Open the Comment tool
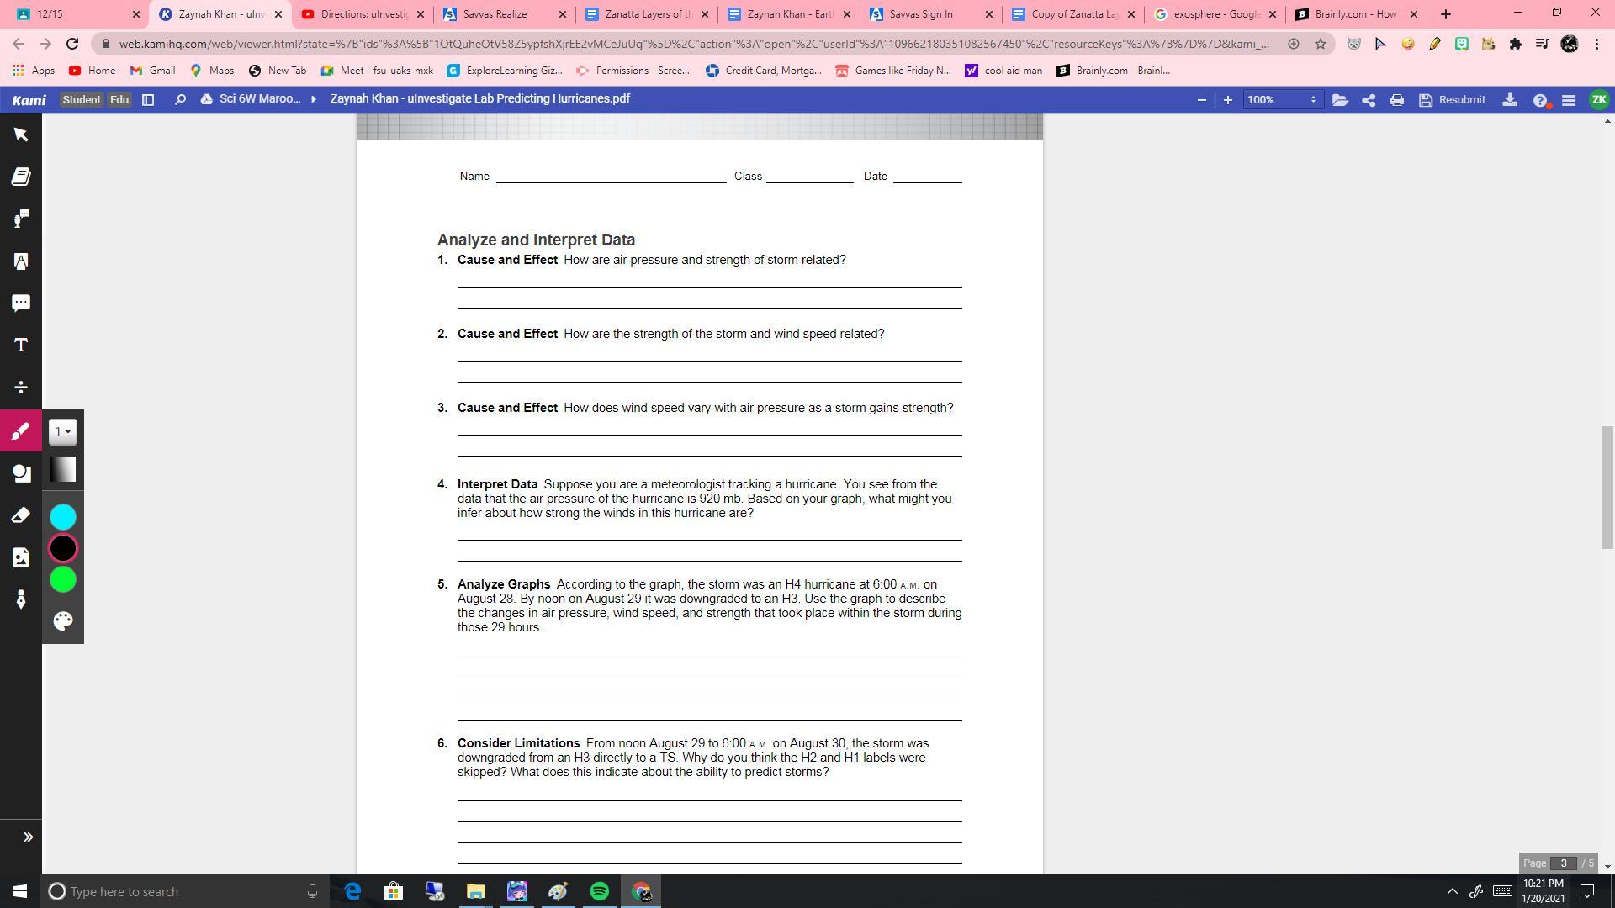 click(x=21, y=304)
